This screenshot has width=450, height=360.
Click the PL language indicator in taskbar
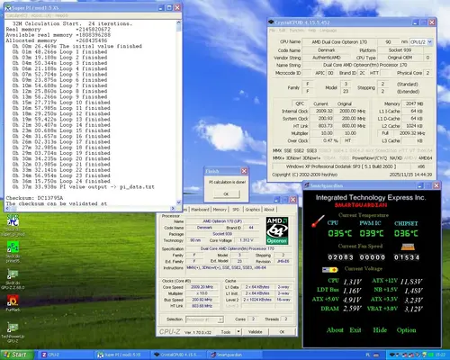368,355
